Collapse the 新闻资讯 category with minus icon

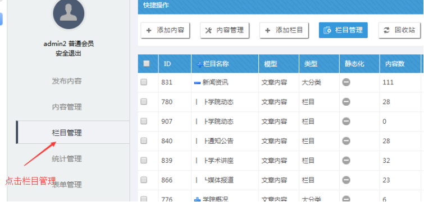click(197, 83)
